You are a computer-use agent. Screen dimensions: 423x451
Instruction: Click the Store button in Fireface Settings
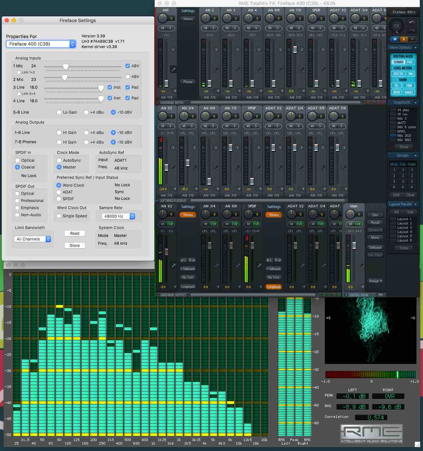click(x=75, y=245)
